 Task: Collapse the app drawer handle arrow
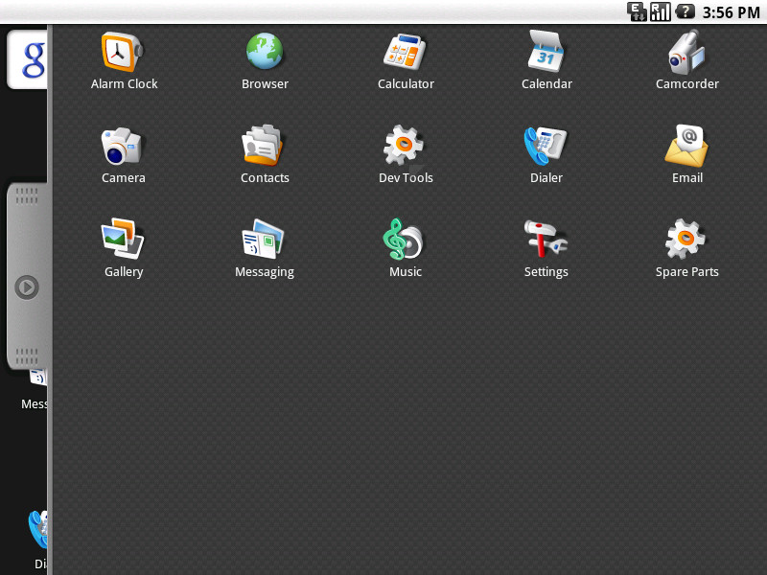point(27,287)
